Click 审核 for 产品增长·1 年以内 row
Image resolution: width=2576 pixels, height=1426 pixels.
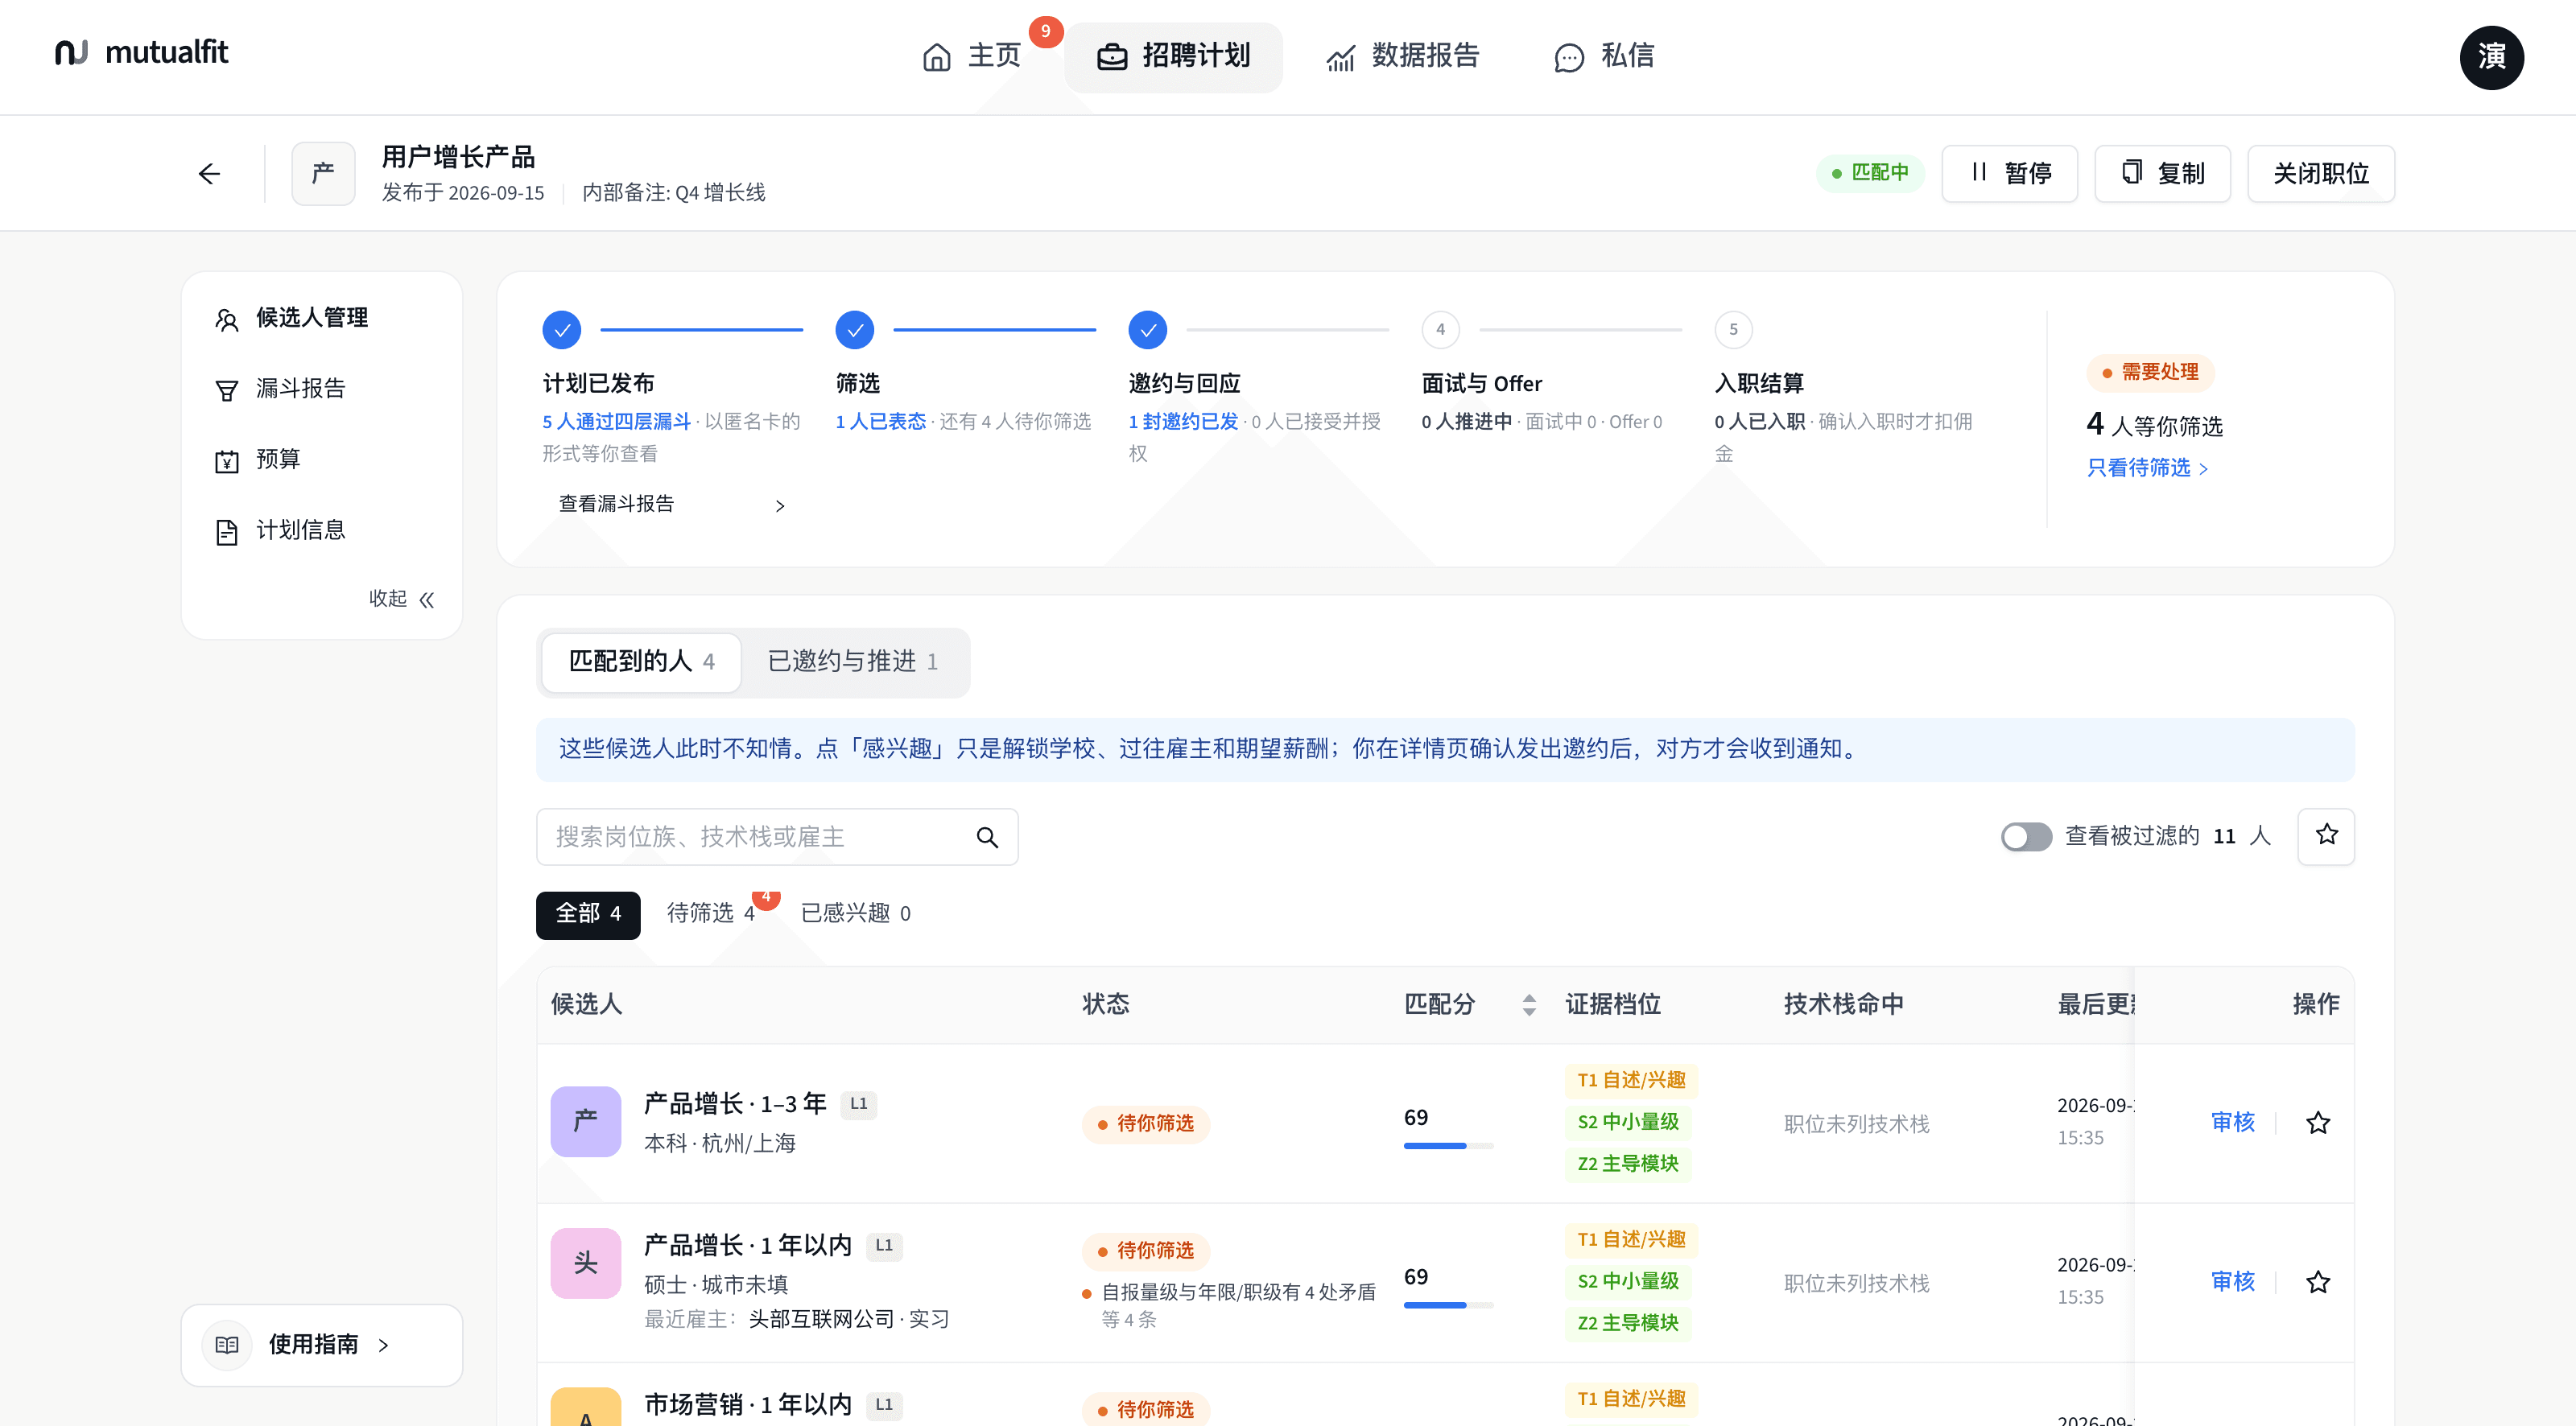click(2232, 1281)
